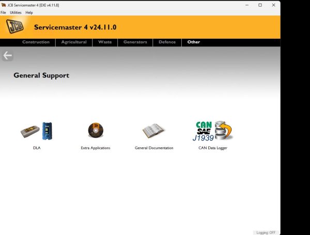This screenshot has height=235, width=310.
Task: Click the CAN Data Logger label
Action: tap(213, 148)
